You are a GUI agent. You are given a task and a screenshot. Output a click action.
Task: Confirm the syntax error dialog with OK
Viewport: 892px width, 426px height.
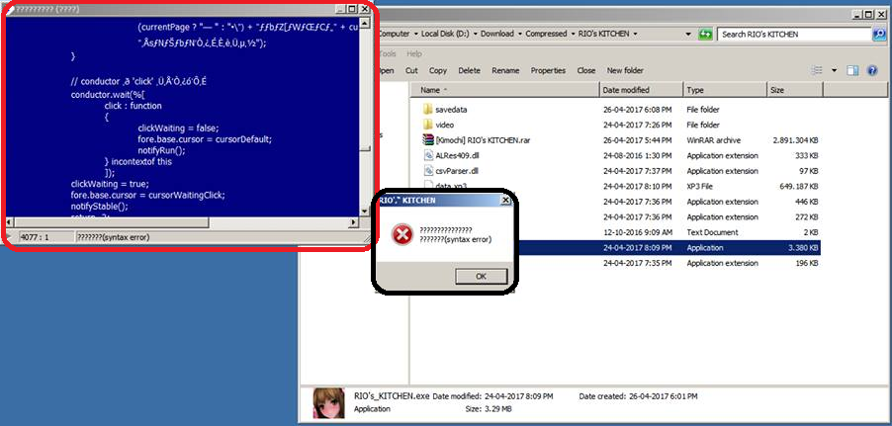click(482, 276)
